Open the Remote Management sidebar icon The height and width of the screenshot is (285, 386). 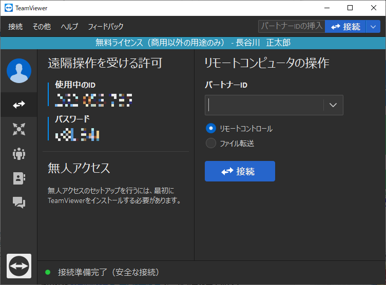click(x=19, y=129)
